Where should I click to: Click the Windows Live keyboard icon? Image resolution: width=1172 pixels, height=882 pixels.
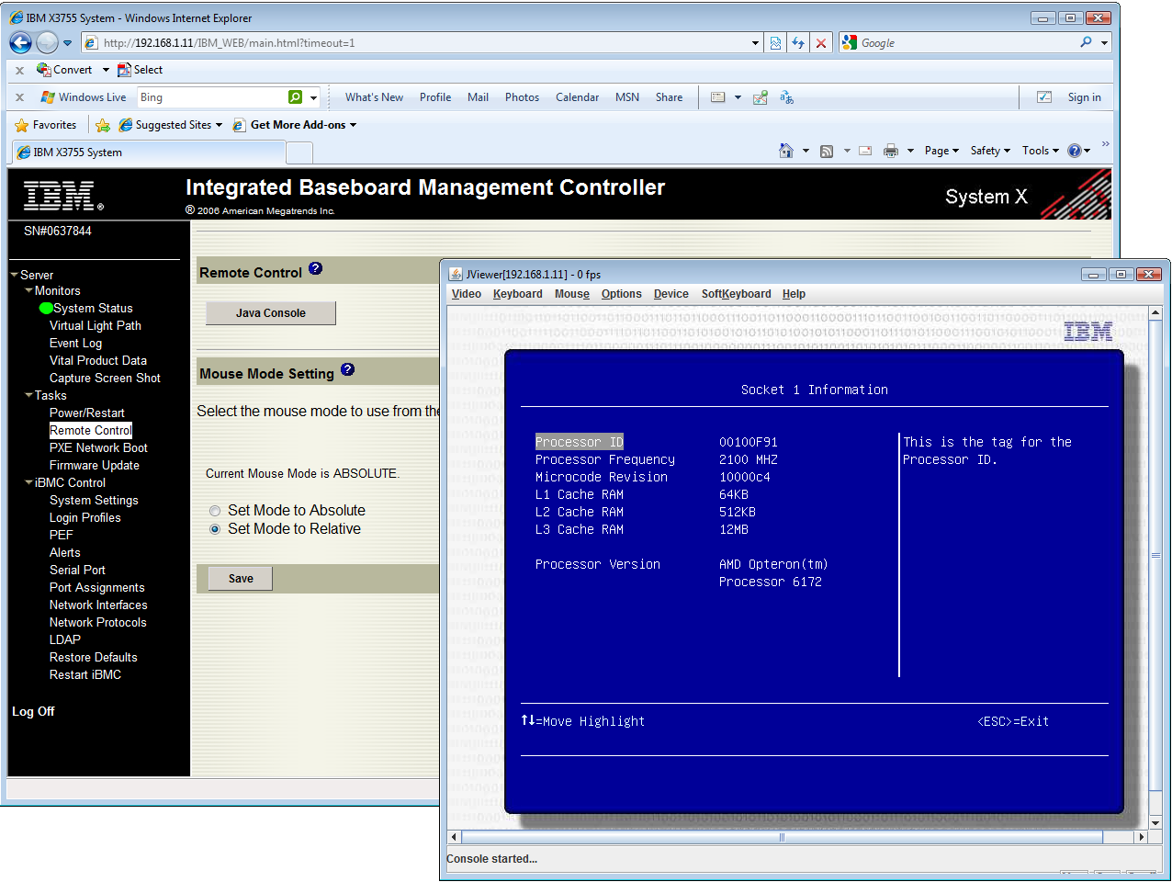(718, 97)
